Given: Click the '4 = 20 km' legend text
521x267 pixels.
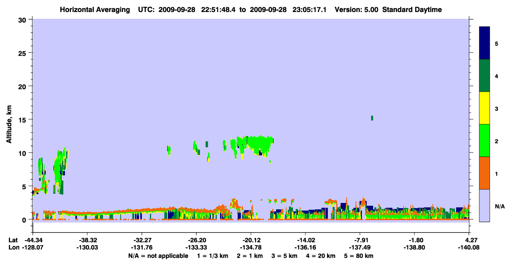Looking at the screenshot, I should tap(321, 256).
